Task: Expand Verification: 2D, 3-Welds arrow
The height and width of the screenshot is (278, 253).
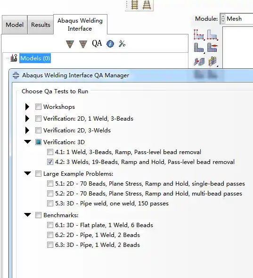Action: (27, 131)
